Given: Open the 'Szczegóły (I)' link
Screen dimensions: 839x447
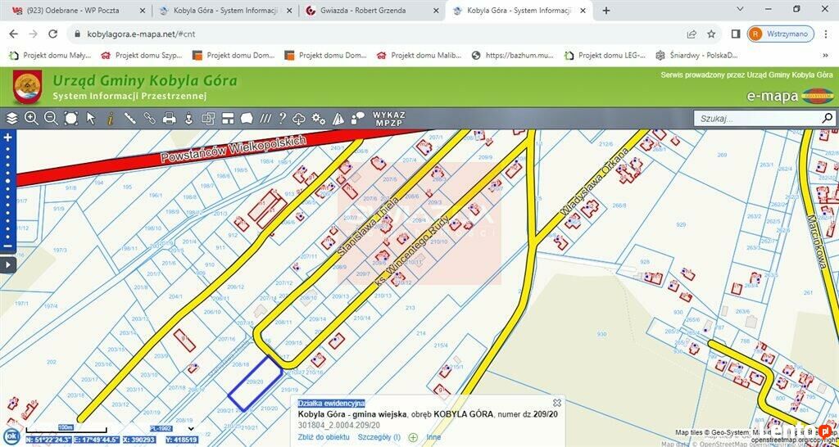Looking at the screenshot, I should 379,437.
